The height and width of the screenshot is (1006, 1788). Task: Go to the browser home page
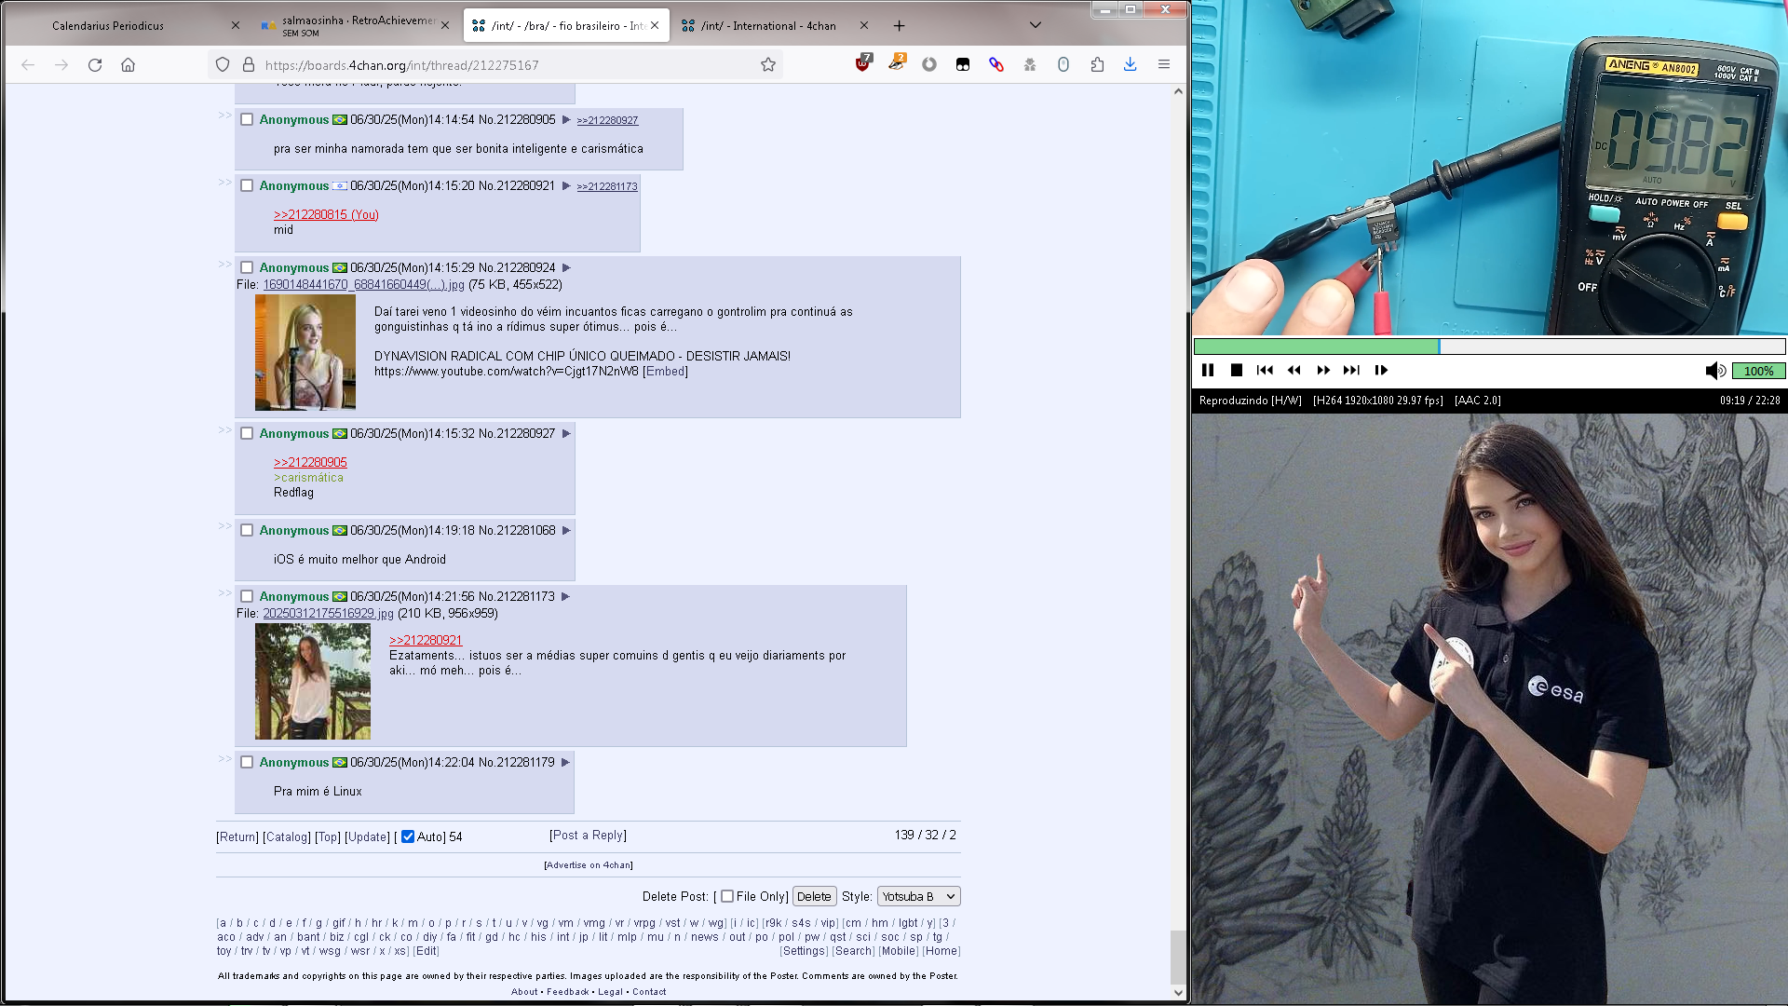click(x=129, y=64)
